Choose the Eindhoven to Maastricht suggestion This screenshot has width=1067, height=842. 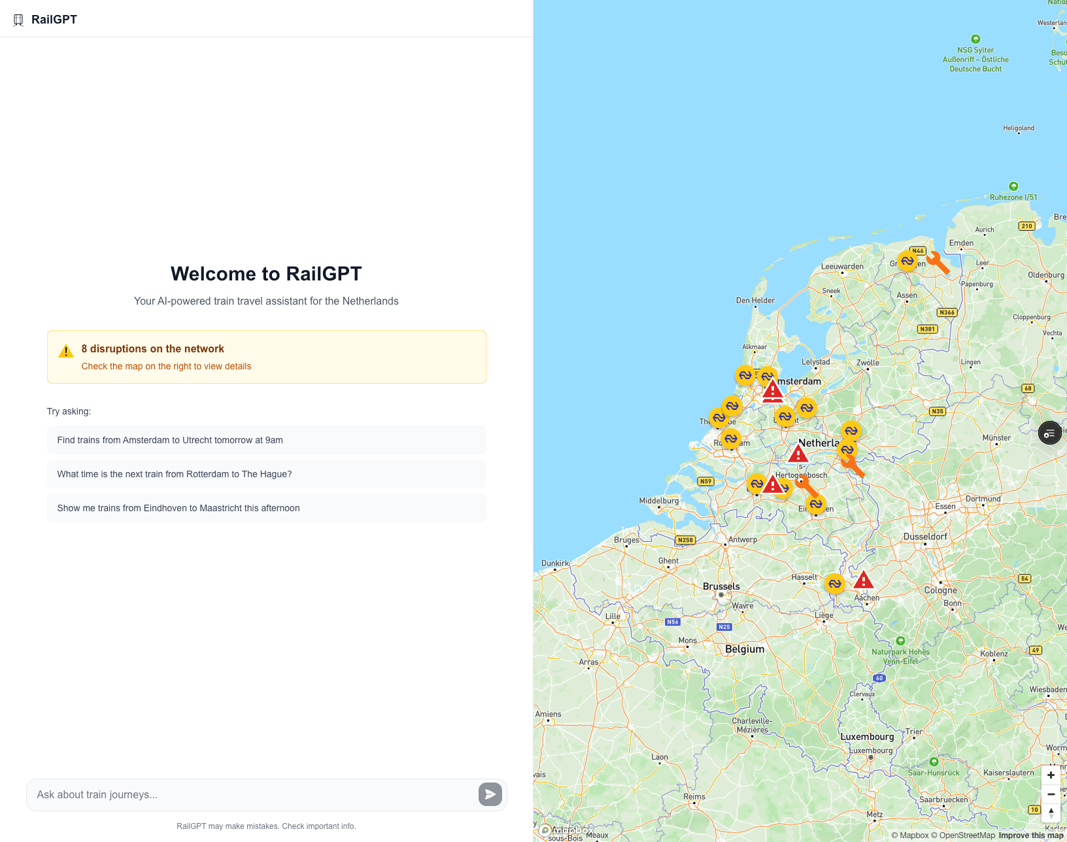pos(266,508)
